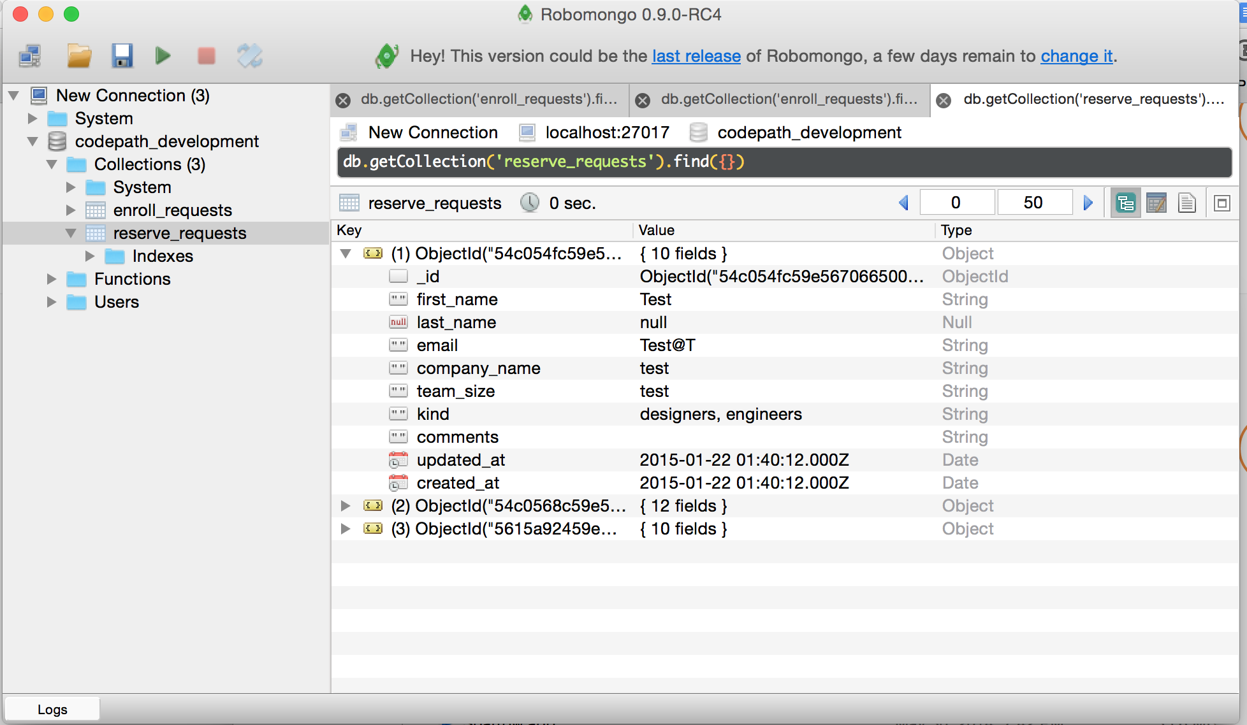Select the tree view mode icon
The height and width of the screenshot is (725, 1247).
pyautogui.click(x=1126, y=203)
